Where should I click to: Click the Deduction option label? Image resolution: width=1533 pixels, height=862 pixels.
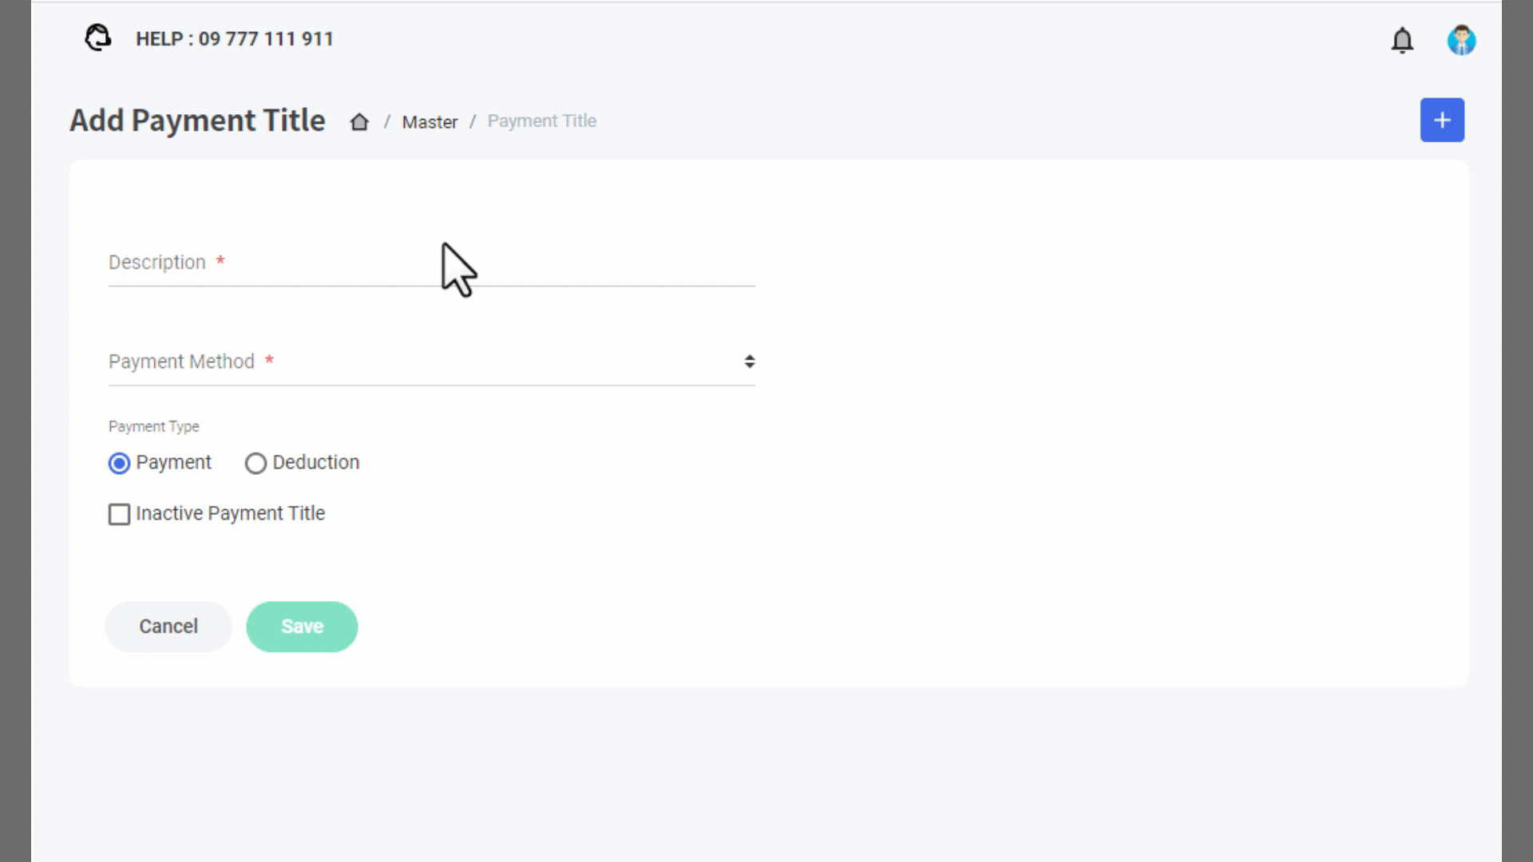[x=315, y=463]
